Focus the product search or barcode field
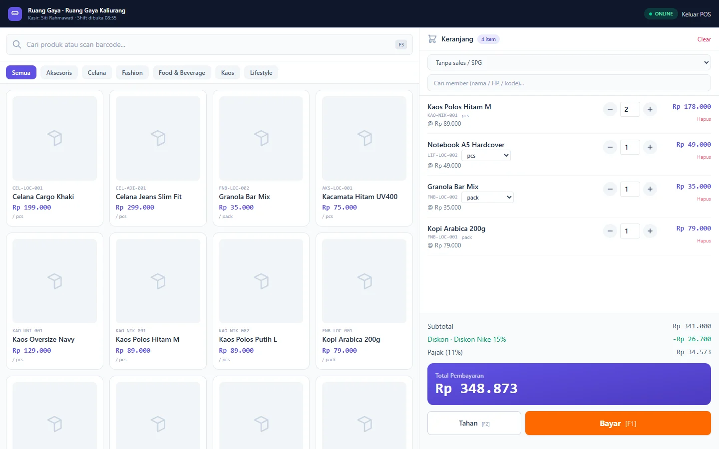 click(209, 44)
